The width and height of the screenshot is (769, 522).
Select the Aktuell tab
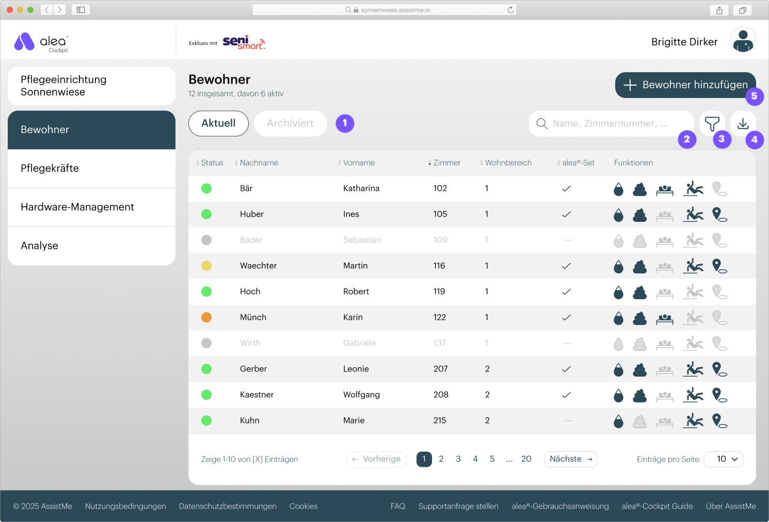pos(218,124)
